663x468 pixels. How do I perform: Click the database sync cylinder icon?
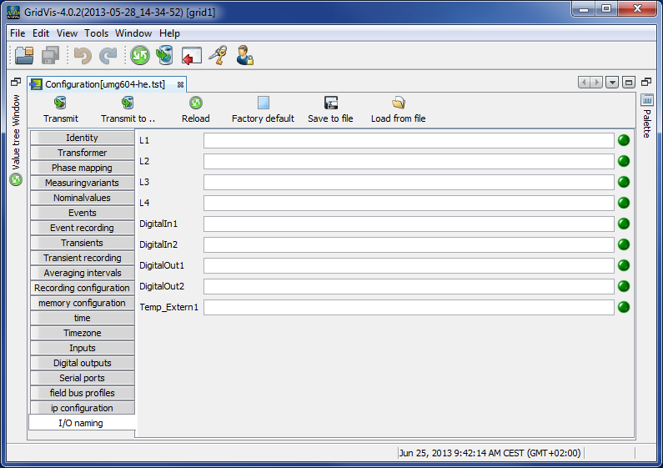pos(165,55)
